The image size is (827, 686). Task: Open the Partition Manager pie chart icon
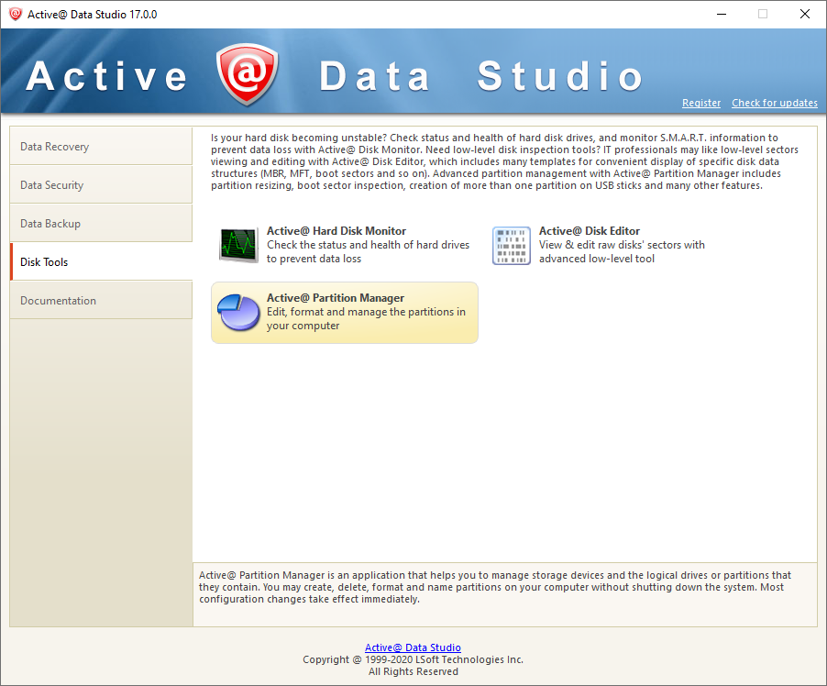[239, 313]
